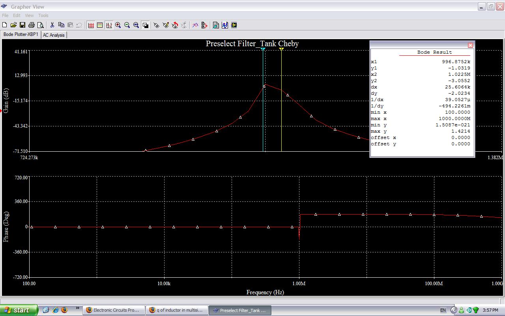Expand the quick launch overflow chevron
Viewport: 505px width, 316px height.
pos(77,308)
